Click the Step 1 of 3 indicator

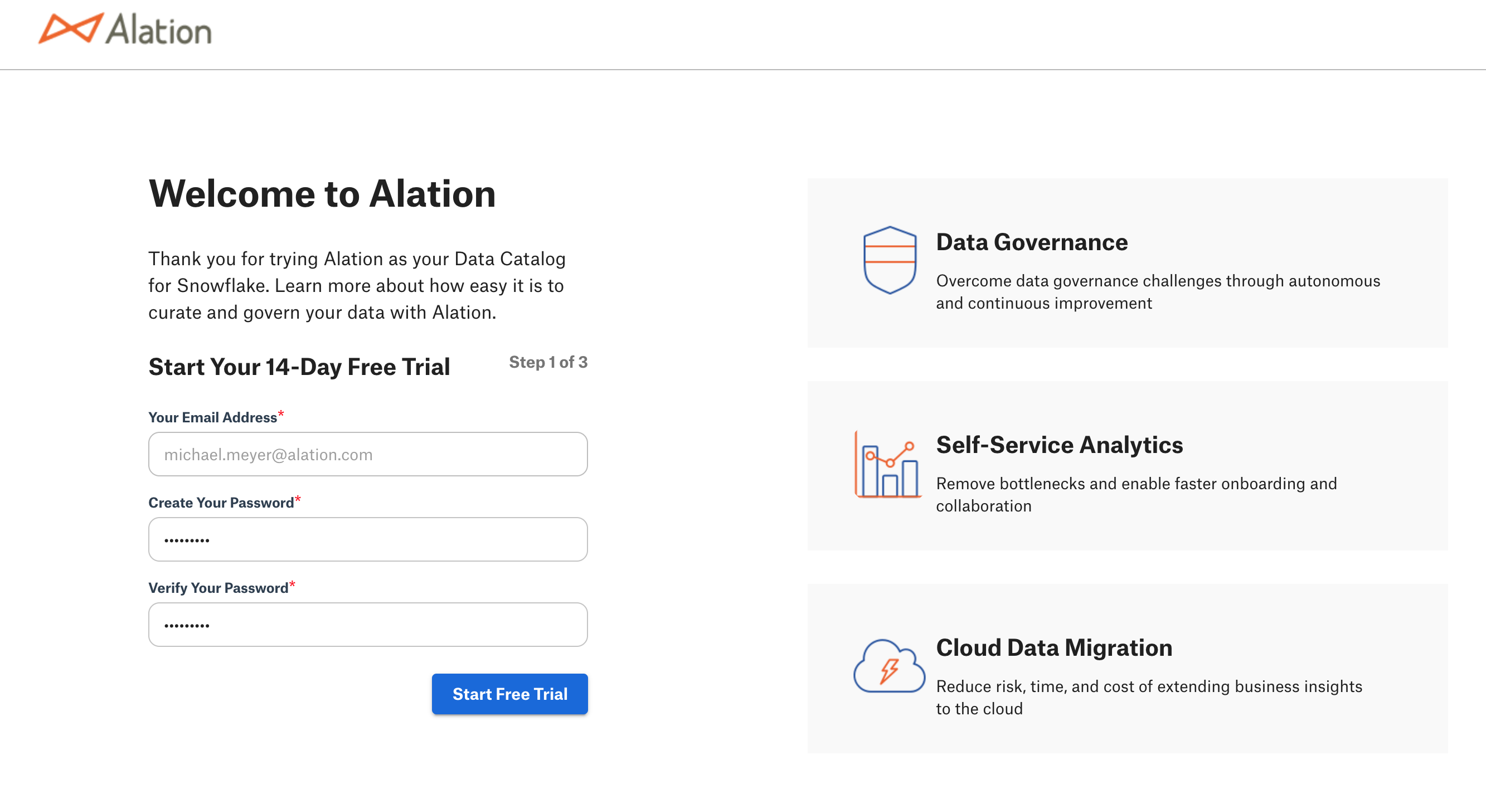click(548, 362)
